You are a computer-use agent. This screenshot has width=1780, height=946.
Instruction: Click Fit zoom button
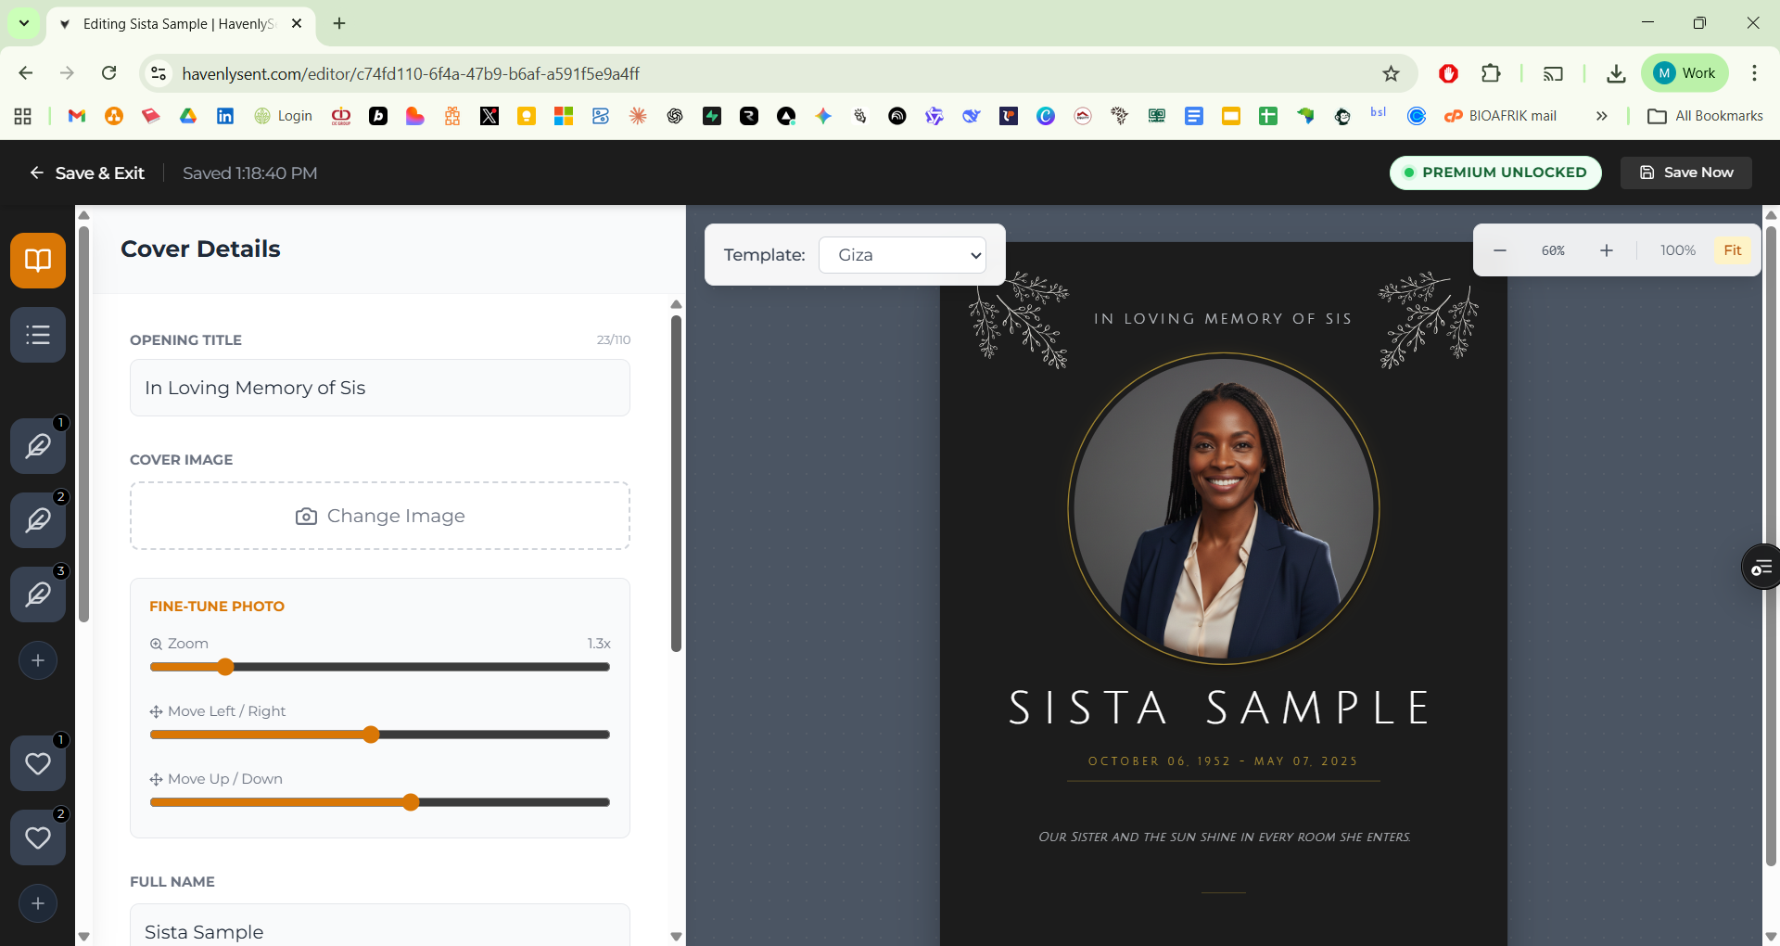pos(1733,250)
